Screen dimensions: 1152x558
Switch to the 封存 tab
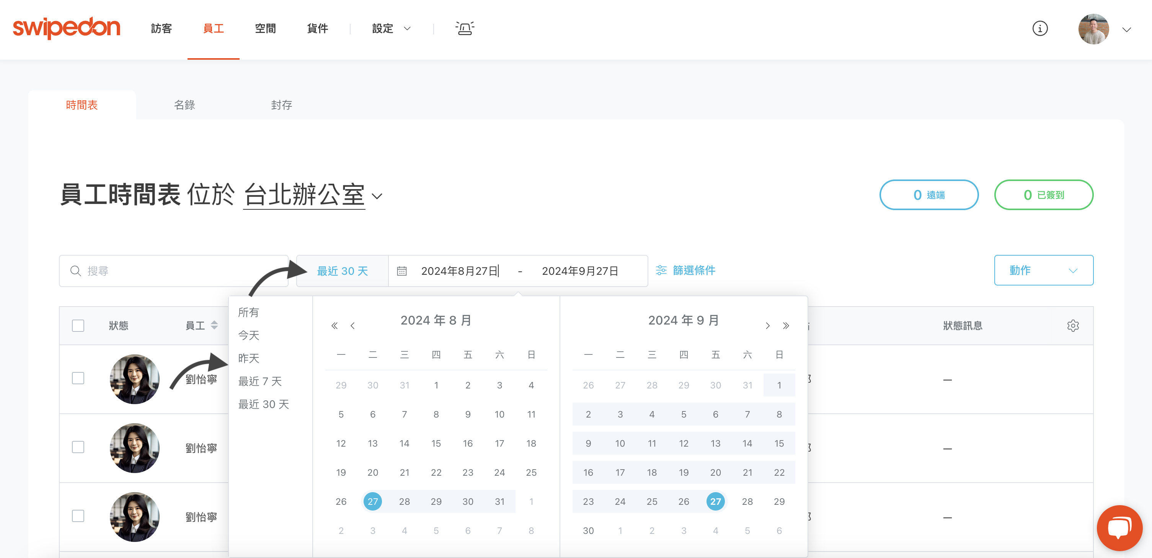(281, 105)
